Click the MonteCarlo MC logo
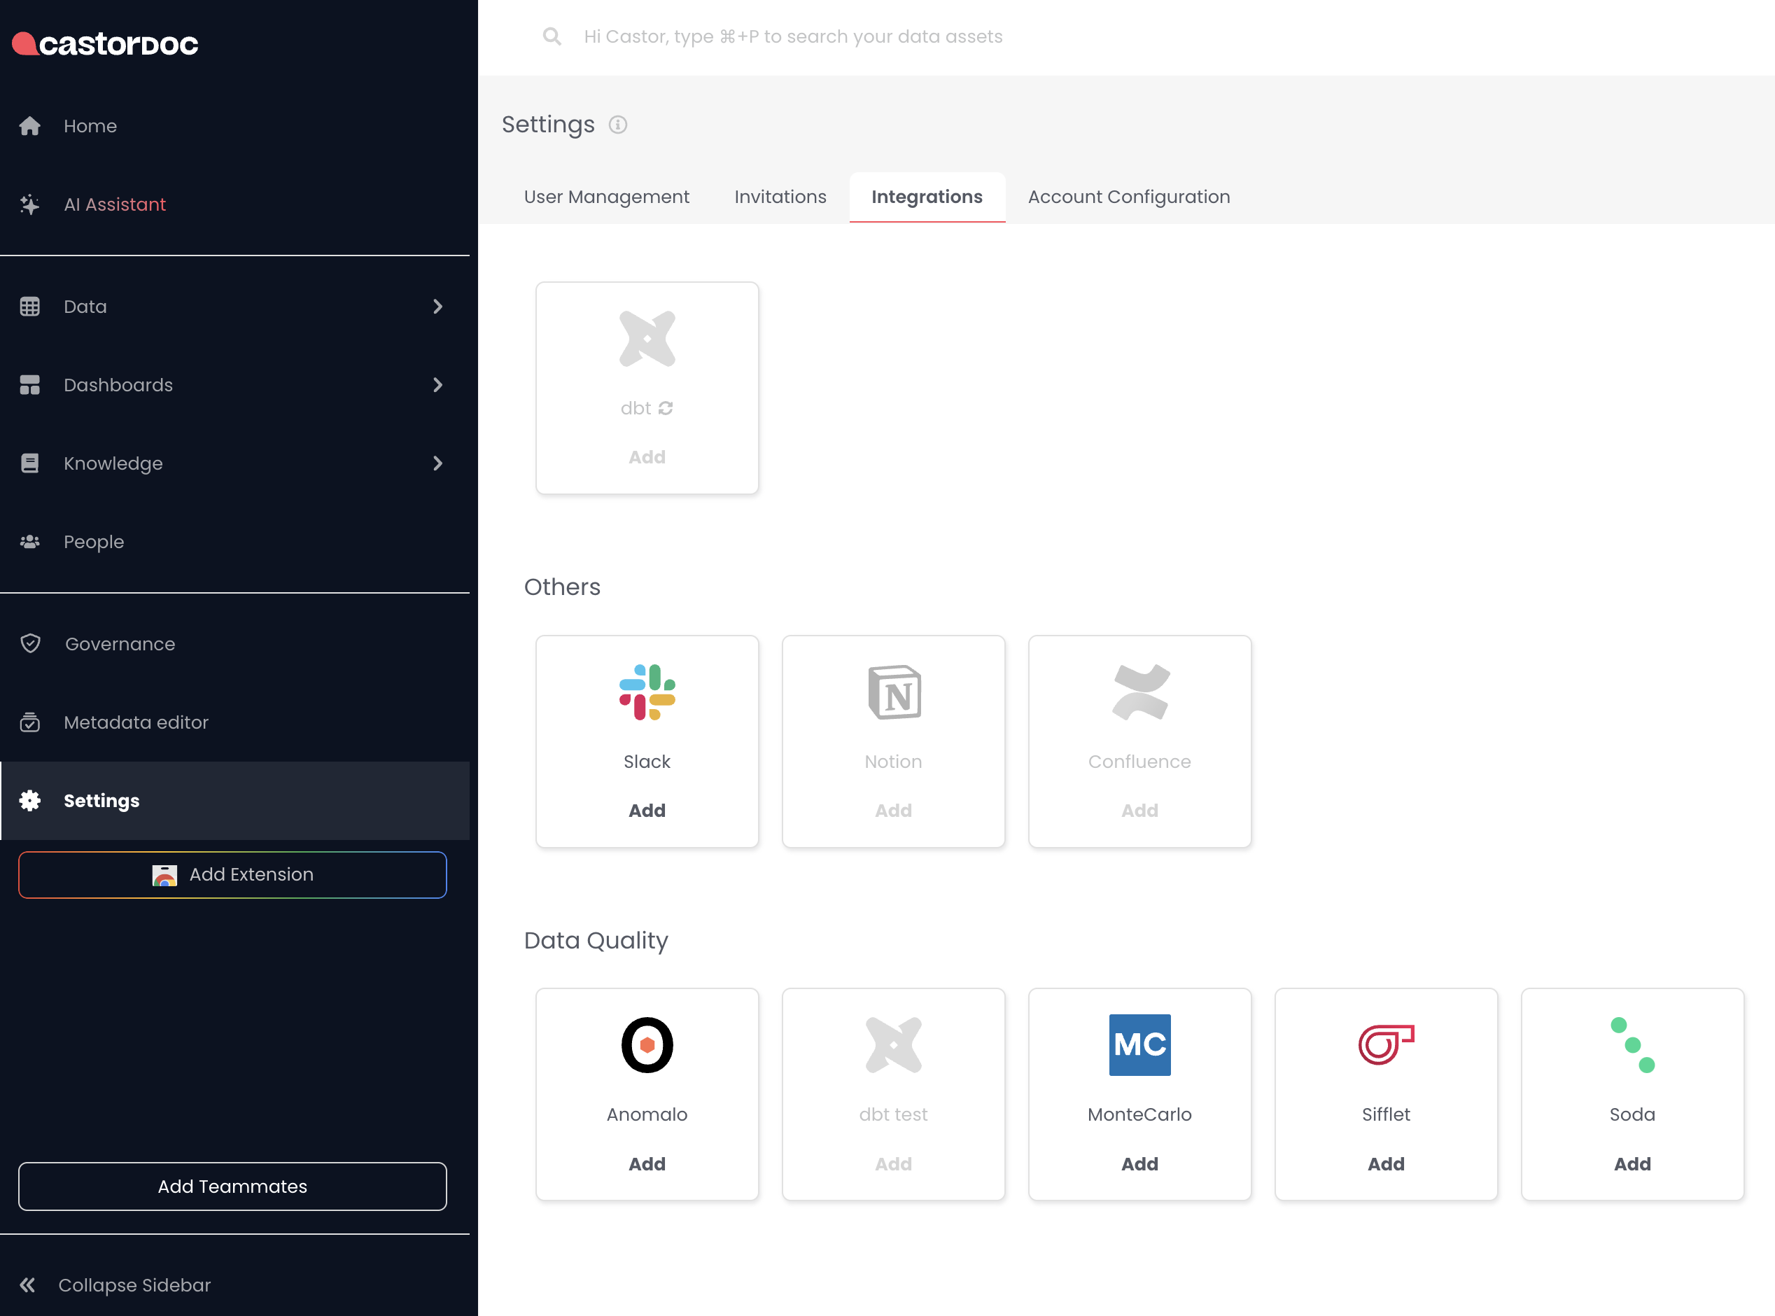The image size is (1775, 1316). (x=1139, y=1044)
